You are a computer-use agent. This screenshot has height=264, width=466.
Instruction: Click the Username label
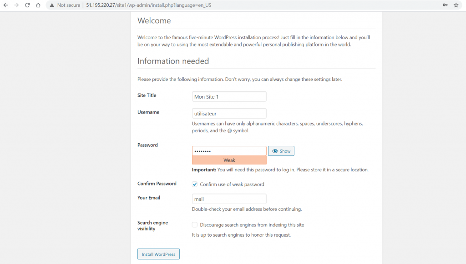coord(148,112)
